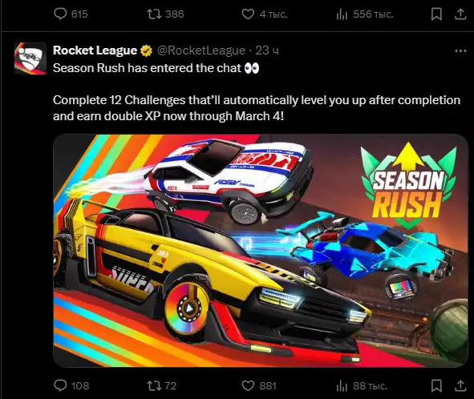Open the three-dot more menu on tweet

click(x=460, y=50)
